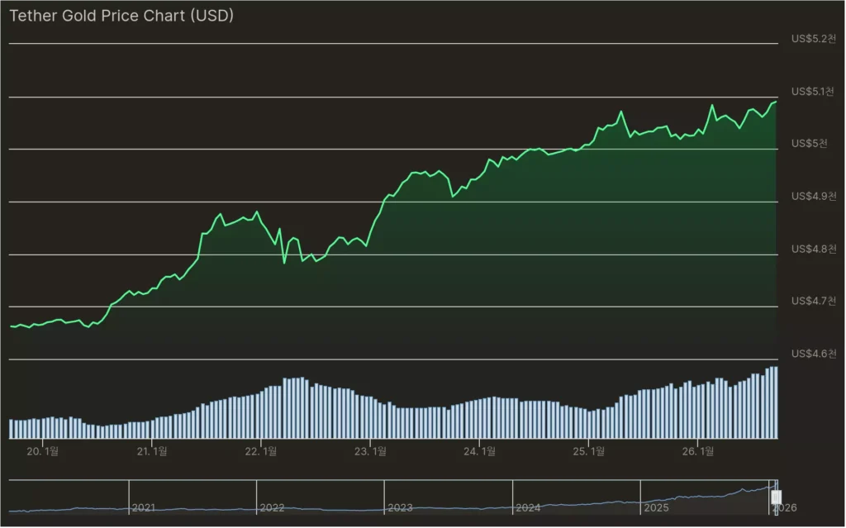
Task: Click the 20. 1월 date axis label
Action: [x=43, y=451]
